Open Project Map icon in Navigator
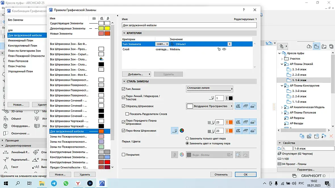The width and height of the screenshot is (335, 188). point(309,46)
